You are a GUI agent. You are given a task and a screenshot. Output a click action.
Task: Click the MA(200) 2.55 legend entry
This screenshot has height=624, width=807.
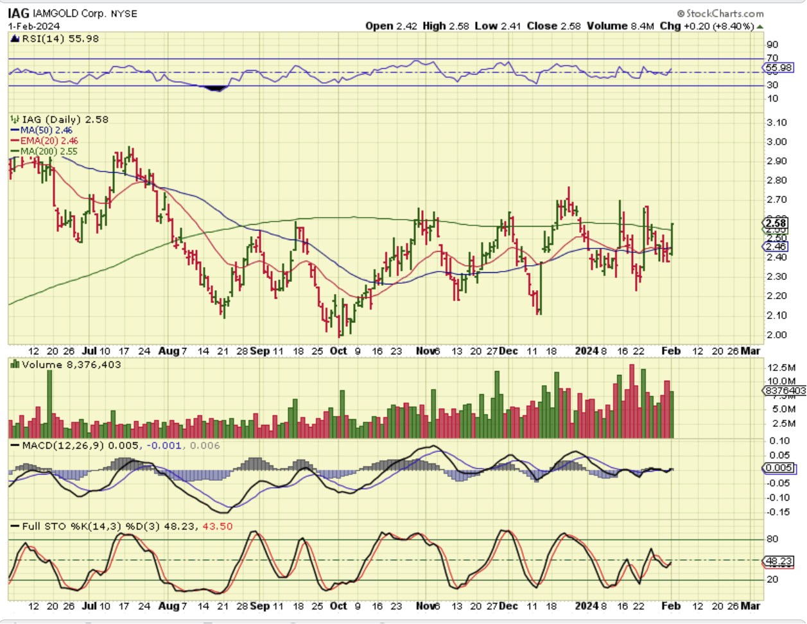tap(44, 152)
